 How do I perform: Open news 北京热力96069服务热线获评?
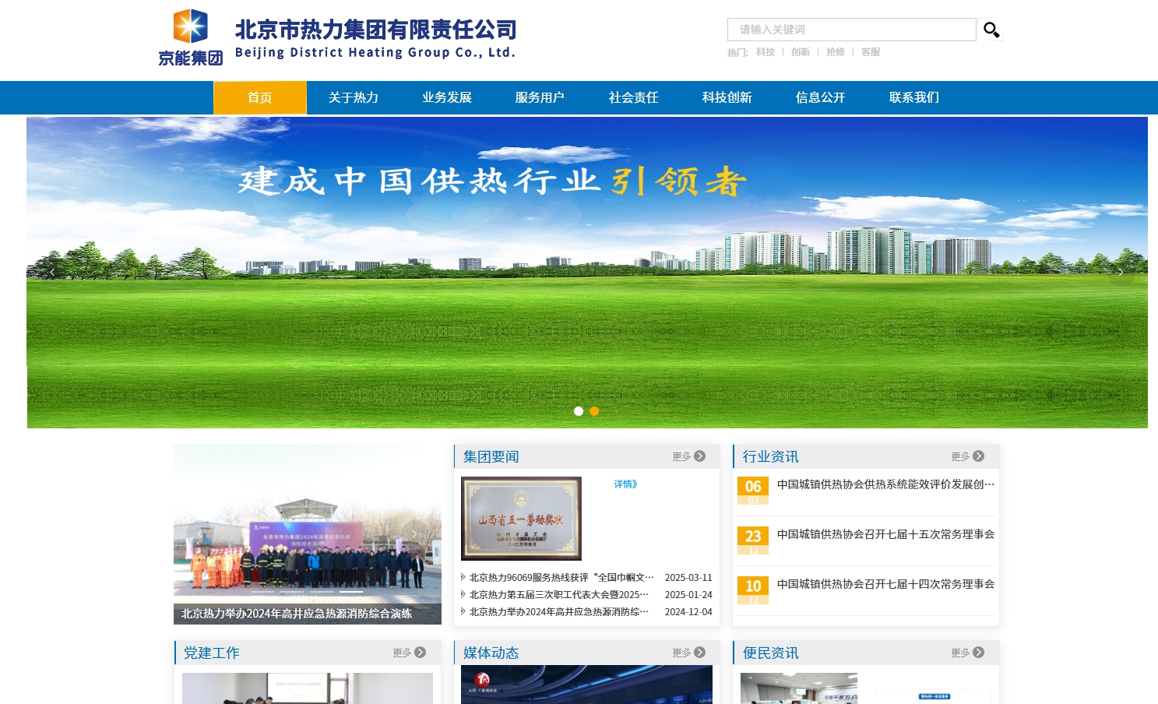[561, 578]
